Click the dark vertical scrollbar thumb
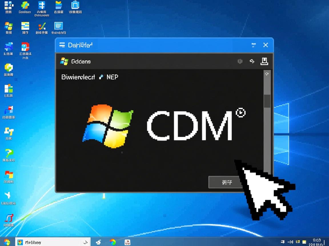This screenshot has height=246, width=329. coord(267,101)
